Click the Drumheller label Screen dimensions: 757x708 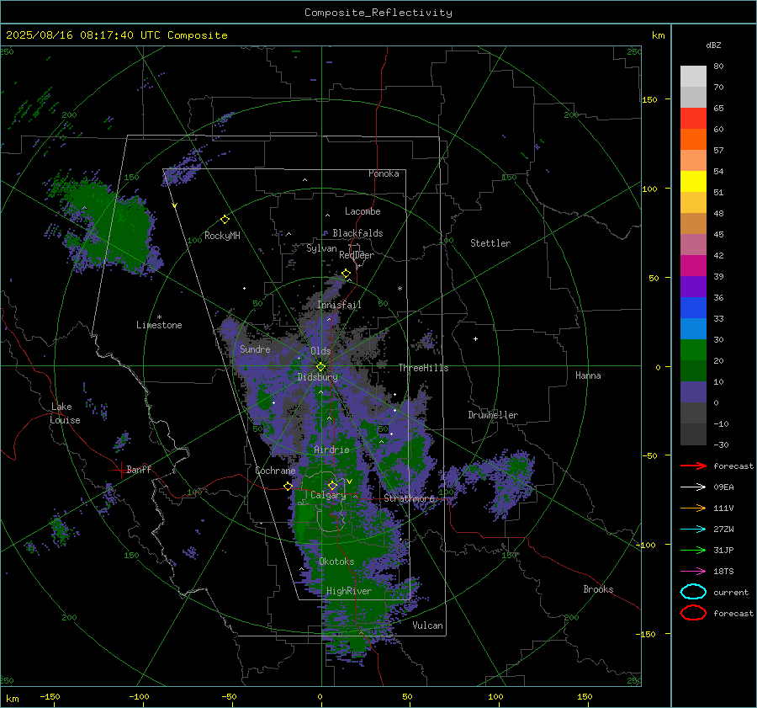[x=493, y=415]
